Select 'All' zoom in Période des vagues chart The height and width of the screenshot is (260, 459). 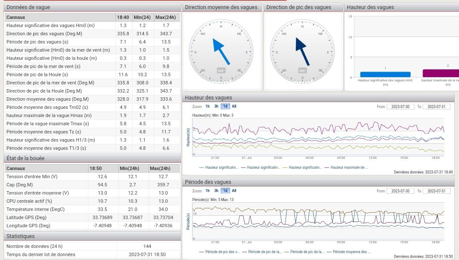(234, 191)
